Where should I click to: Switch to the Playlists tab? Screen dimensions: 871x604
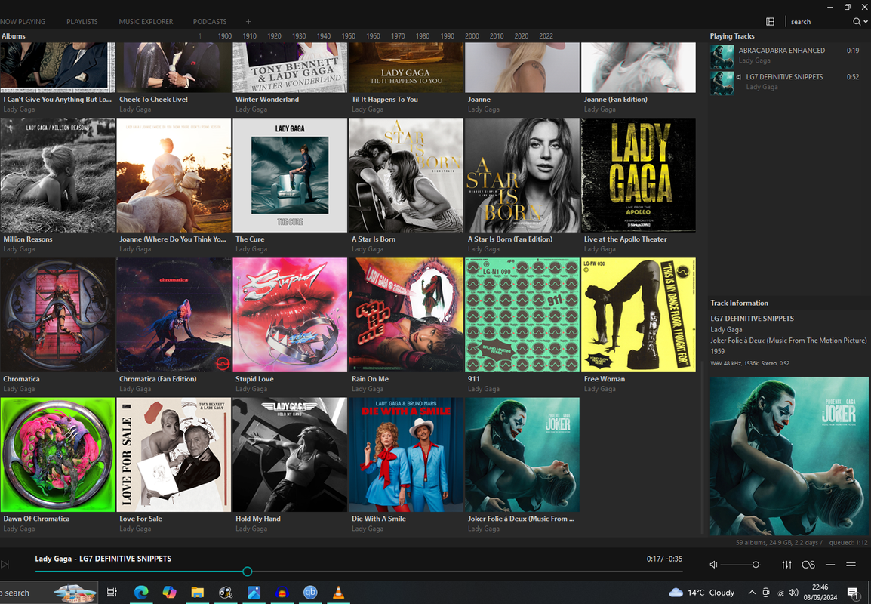tap(82, 22)
